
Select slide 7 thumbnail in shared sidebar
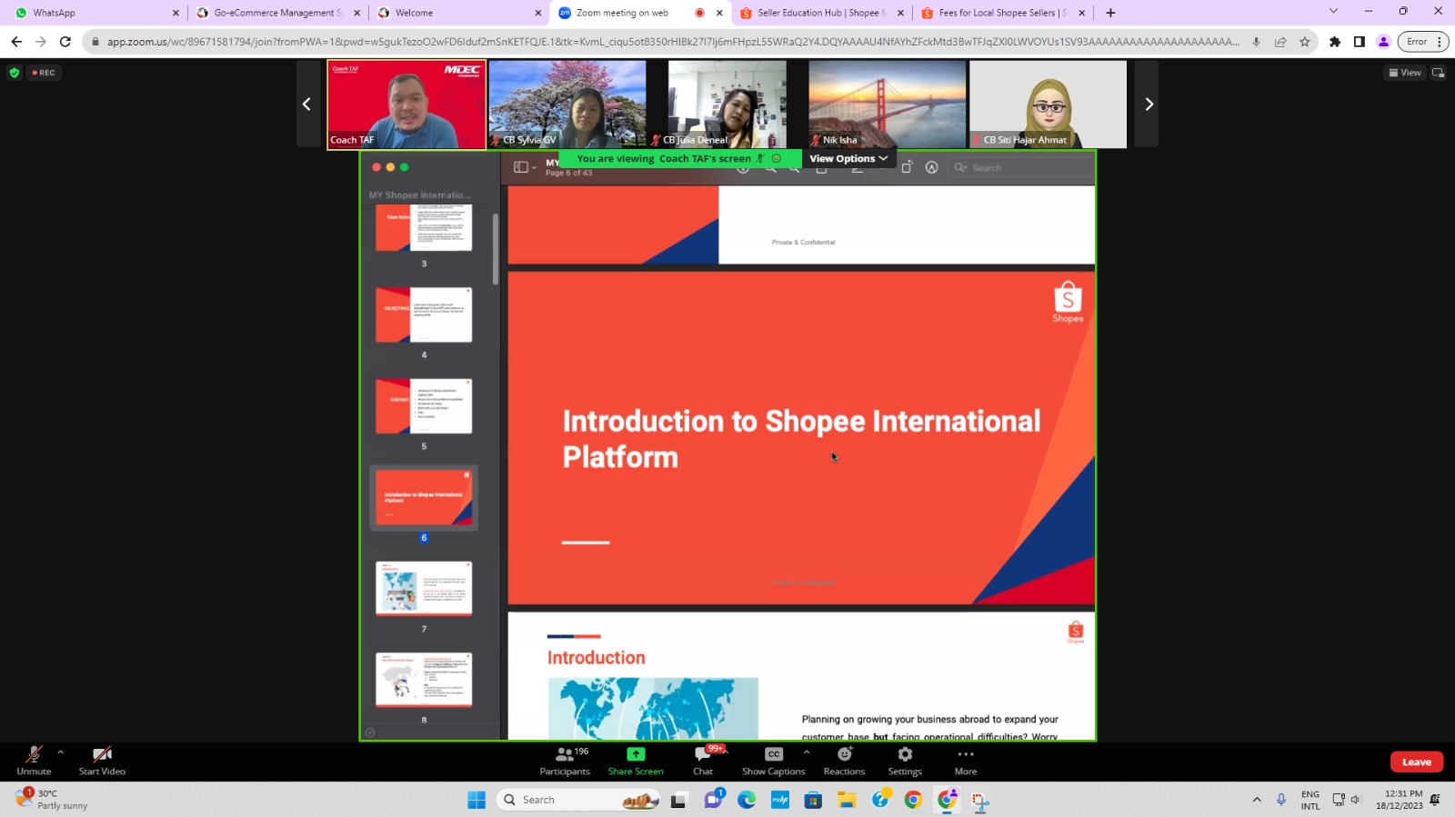click(424, 589)
